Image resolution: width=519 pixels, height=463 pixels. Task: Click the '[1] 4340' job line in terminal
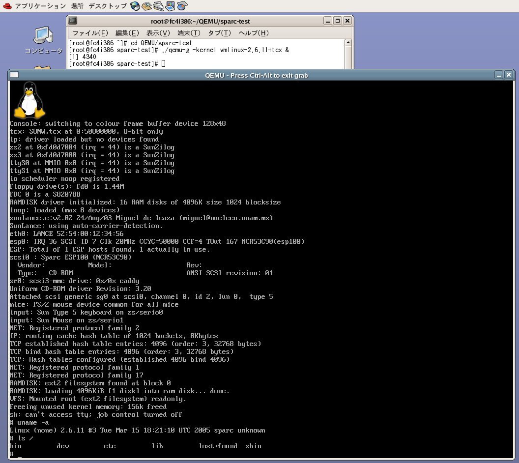pos(83,57)
